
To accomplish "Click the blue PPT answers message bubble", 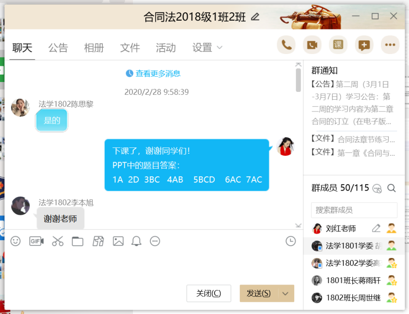I will pyautogui.click(x=187, y=165).
